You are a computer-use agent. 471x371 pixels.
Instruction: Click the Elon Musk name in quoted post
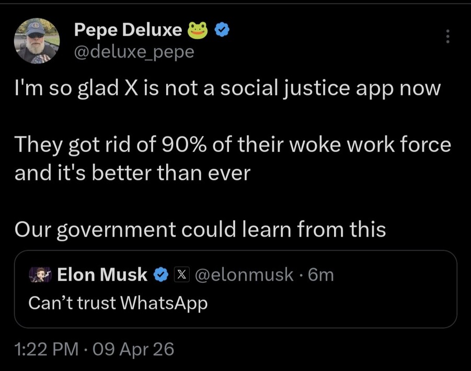coord(102,274)
